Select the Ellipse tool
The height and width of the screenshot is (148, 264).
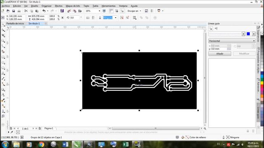[3, 62]
